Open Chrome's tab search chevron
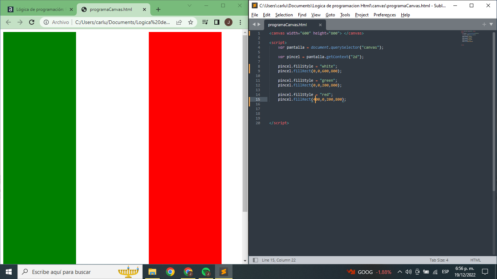 point(190,5)
